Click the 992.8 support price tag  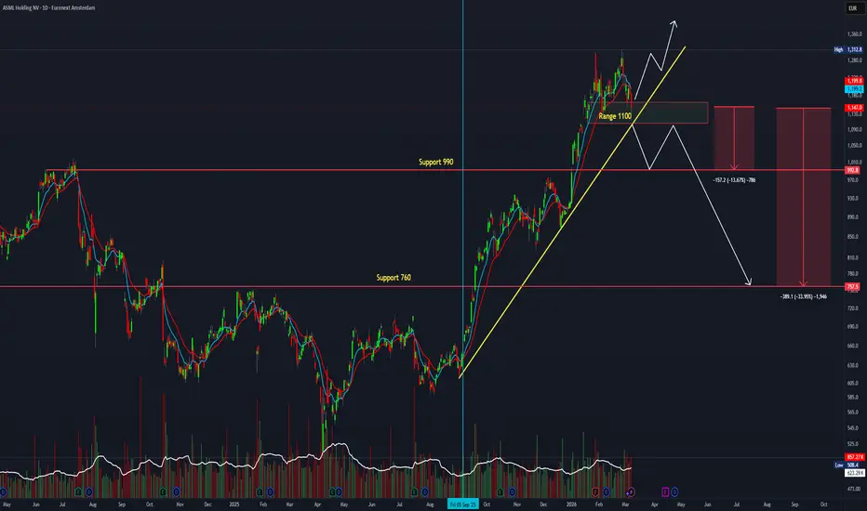pyautogui.click(x=853, y=170)
